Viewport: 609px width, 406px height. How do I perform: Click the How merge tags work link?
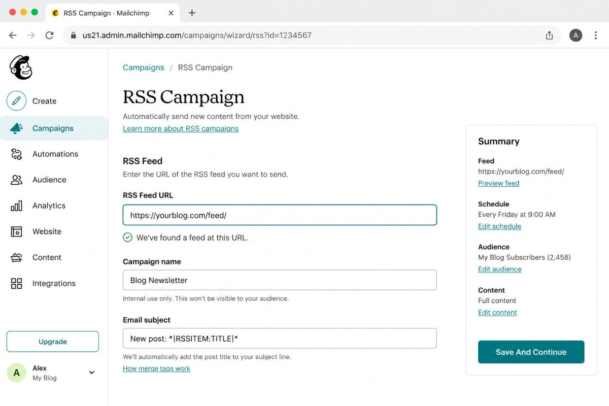coord(156,369)
